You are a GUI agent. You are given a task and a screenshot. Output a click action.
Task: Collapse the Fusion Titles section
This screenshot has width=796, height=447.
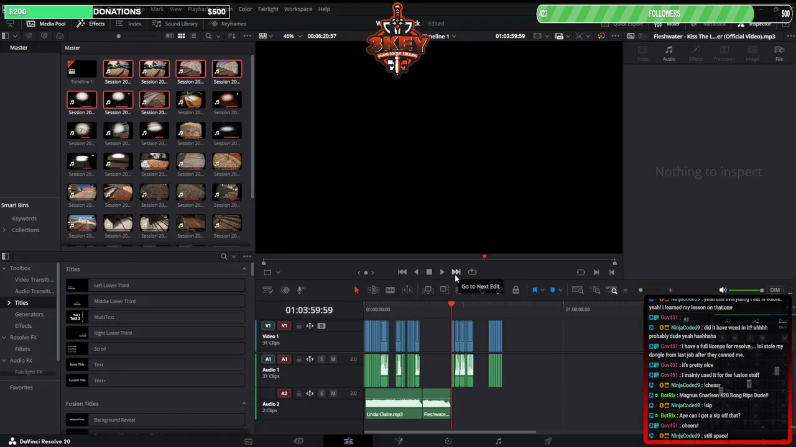coord(244,404)
